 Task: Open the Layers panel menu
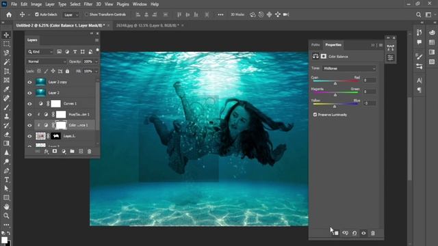pyautogui.click(x=96, y=40)
